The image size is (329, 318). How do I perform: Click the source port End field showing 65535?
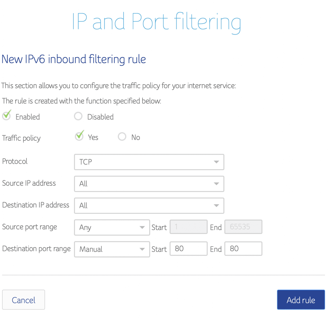tap(243, 227)
